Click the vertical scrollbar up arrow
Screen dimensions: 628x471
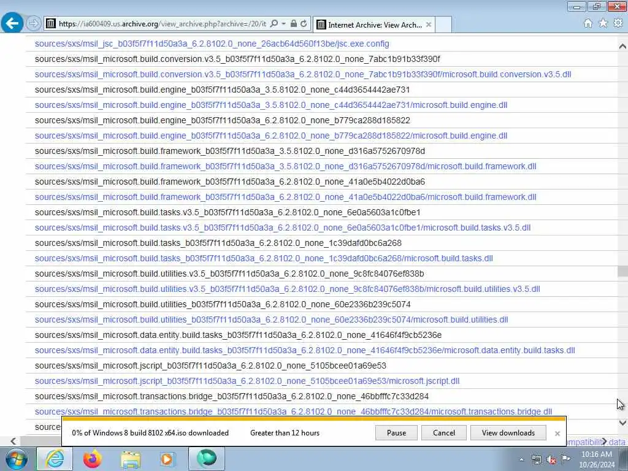click(622, 46)
